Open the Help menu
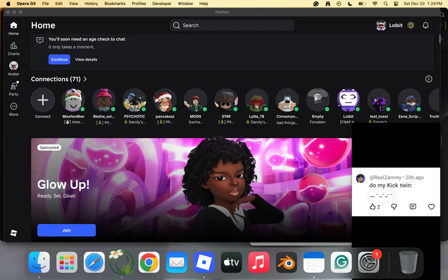The height and width of the screenshot is (280, 448). 204,3
